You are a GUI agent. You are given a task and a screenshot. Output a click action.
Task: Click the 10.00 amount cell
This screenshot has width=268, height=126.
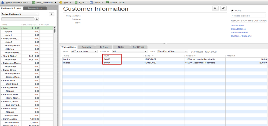(x=246, y=59)
